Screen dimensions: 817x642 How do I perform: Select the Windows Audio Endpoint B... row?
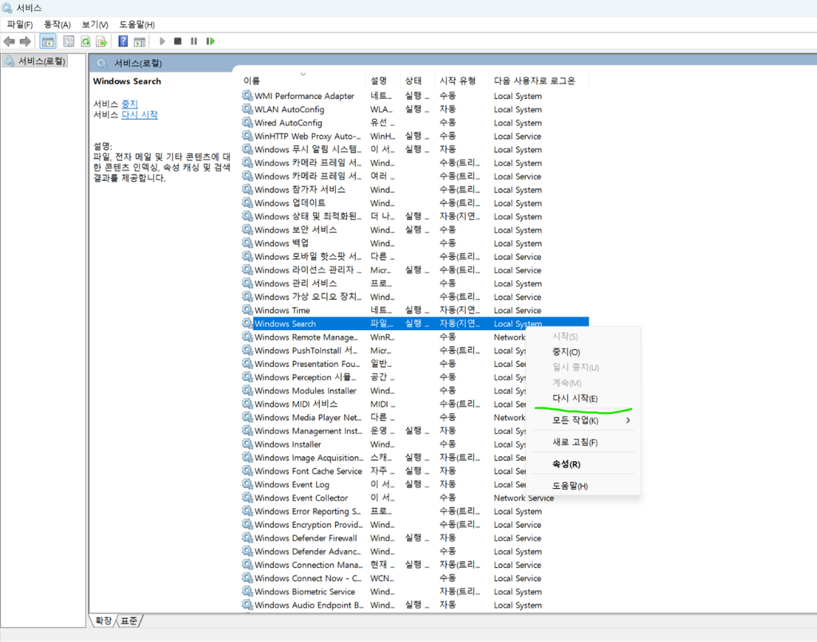(415, 605)
